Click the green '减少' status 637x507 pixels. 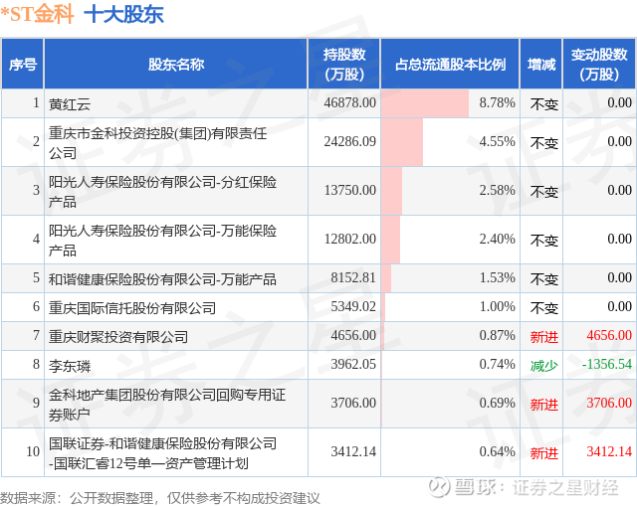point(544,366)
